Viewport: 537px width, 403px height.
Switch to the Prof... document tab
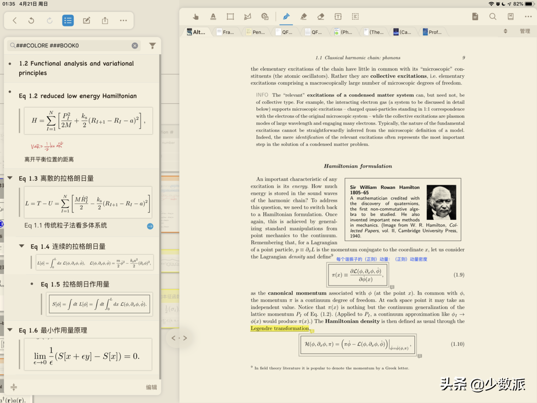tap(432, 32)
